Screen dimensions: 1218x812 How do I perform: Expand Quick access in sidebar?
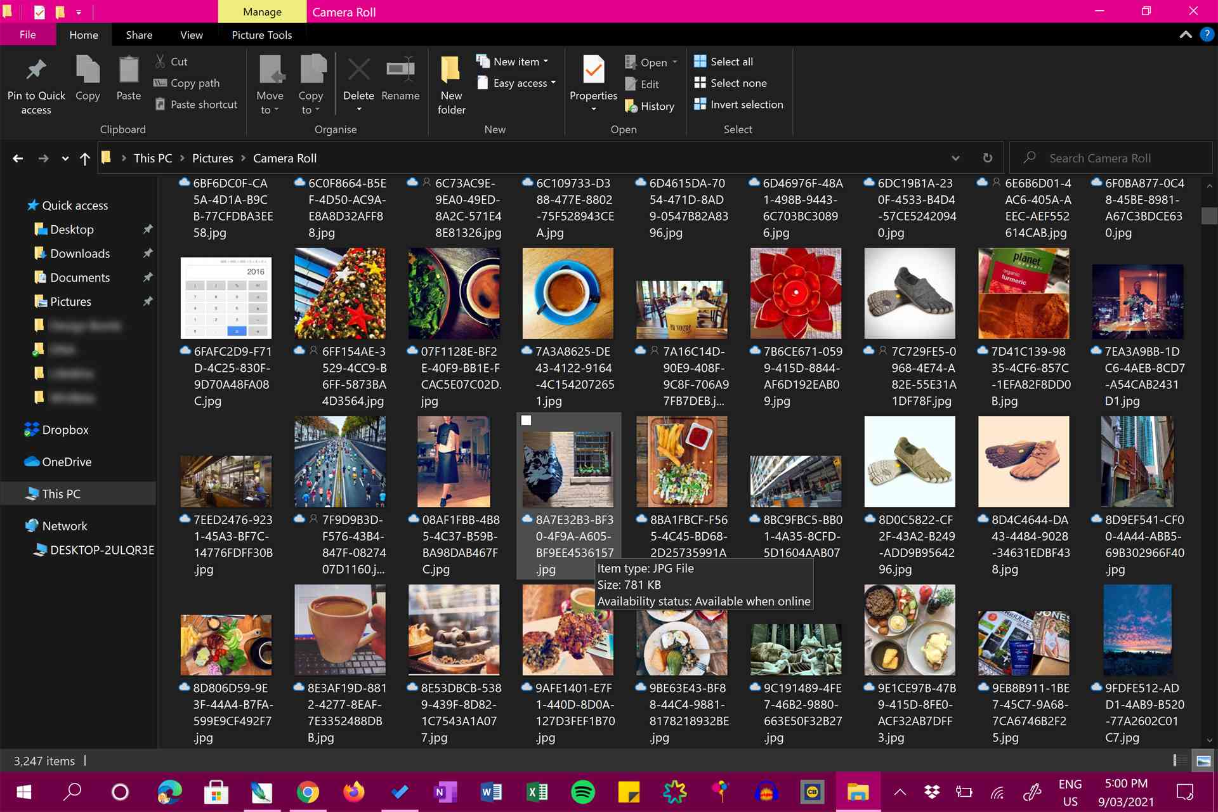13,205
